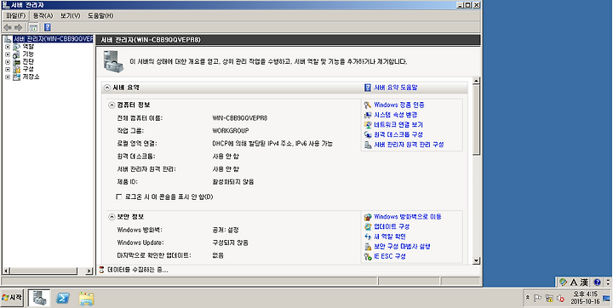Click the 네트워크 연결 보기 icon
This screenshot has width=613, height=308.
click(x=368, y=125)
